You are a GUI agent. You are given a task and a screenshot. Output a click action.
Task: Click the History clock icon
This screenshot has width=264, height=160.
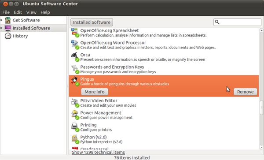pyautogui.click(x=8, y=36)
